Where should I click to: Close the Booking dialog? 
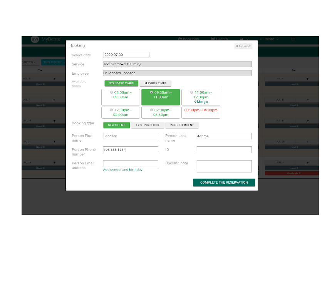coord(243,46)
